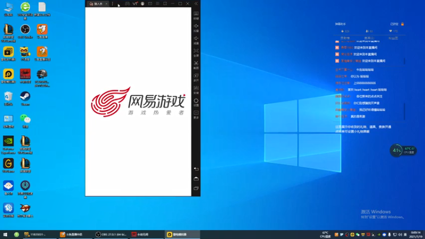Screen dimensions: 425x239
Task: Open the 鲁大师 desktop shortcut
Action: [x=8, y=188]
